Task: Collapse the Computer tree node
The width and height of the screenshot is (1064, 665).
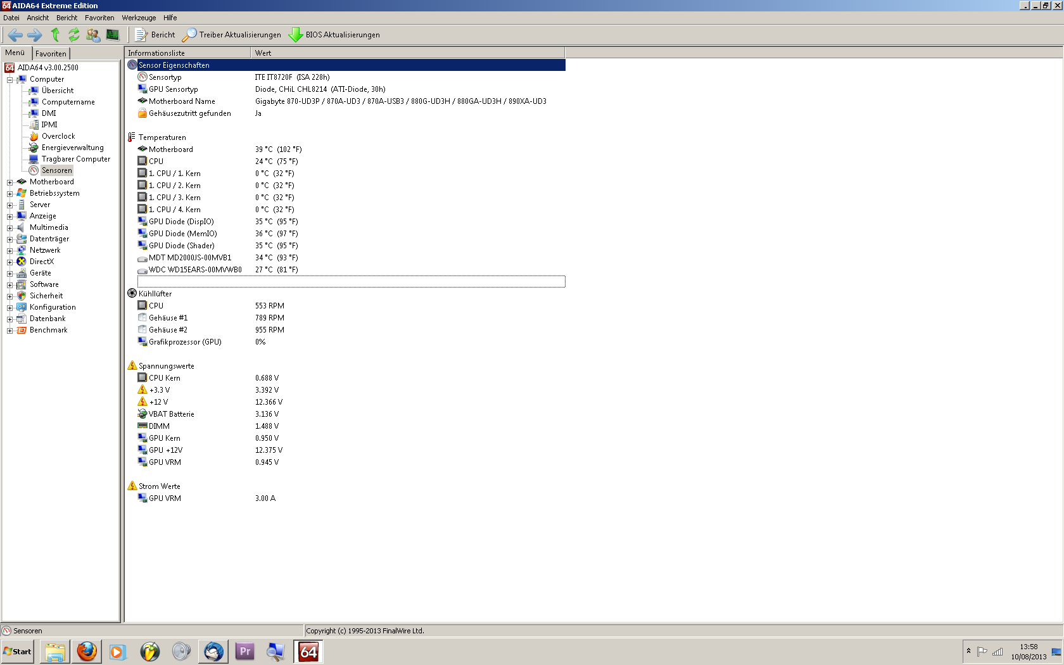Action: coord(9,80)
